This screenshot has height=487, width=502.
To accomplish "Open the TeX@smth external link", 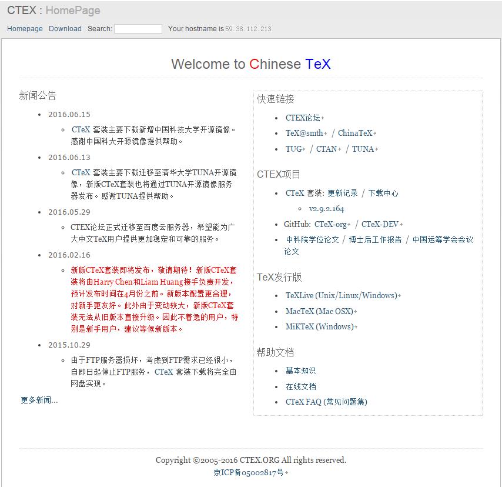I will pos(306,133).
